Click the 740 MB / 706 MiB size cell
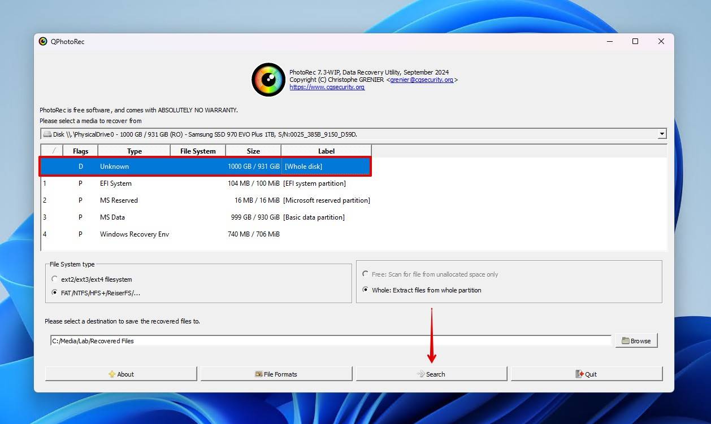711x424 pixels. pos(253,234)
